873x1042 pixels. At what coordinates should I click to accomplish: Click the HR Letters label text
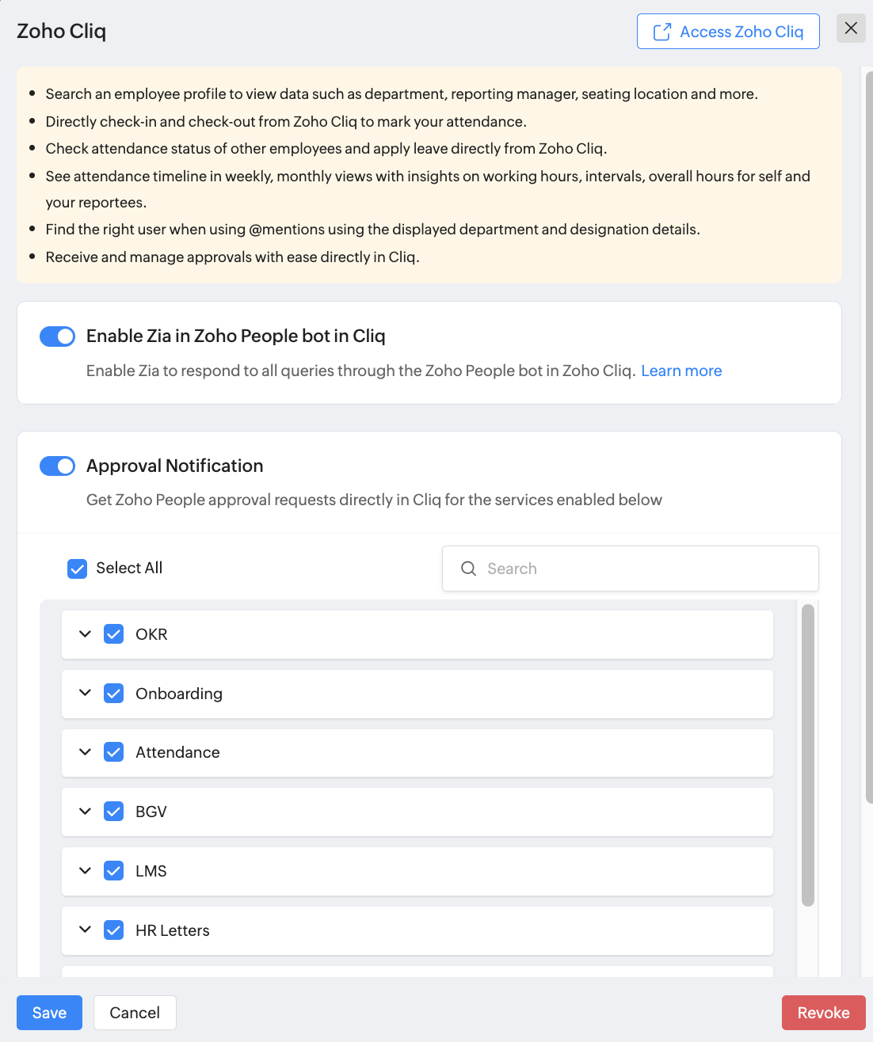(173, 930)
